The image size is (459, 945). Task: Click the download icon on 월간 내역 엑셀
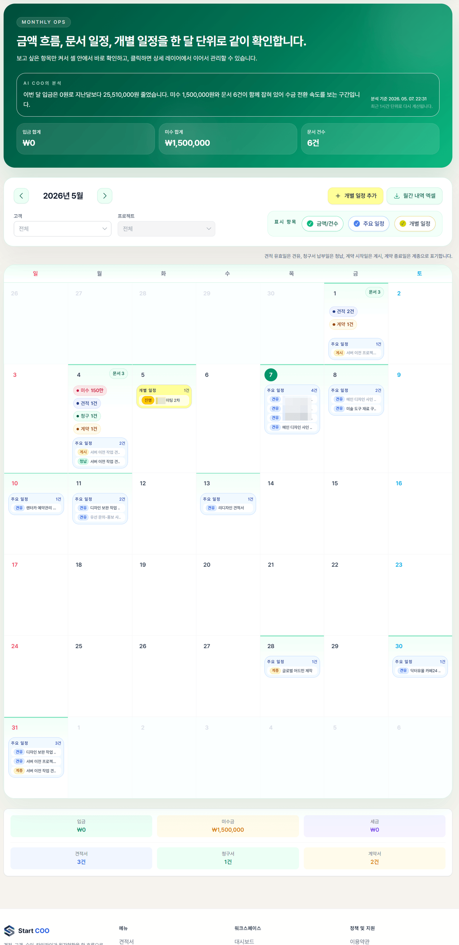click(x=397, y=196)
